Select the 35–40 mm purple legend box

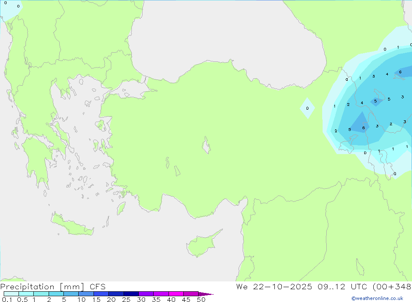pos(161,294)
